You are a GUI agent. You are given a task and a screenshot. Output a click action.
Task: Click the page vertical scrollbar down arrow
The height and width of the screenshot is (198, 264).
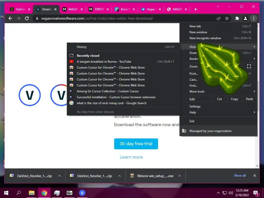point(257,166)
